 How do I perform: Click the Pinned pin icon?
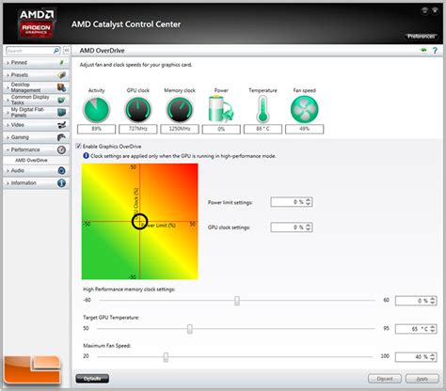(61, 63)
